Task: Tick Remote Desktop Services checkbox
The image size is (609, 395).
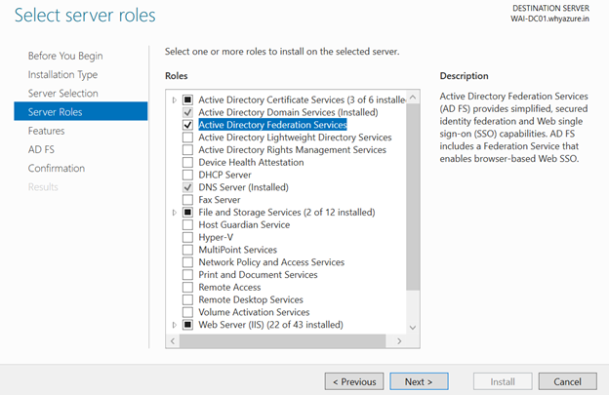Action: [x=188, y=300]
